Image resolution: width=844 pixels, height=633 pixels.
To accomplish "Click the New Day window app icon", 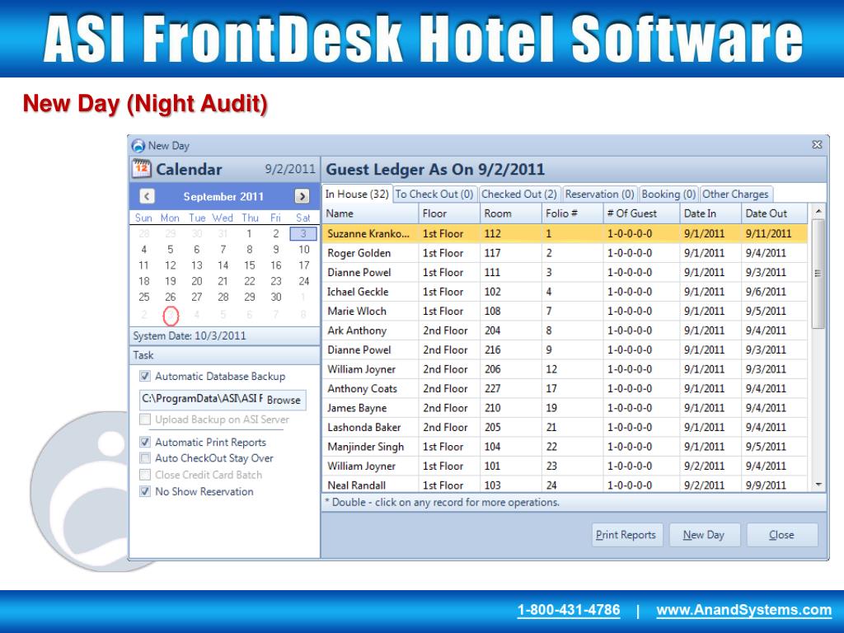I will [138, 145].
